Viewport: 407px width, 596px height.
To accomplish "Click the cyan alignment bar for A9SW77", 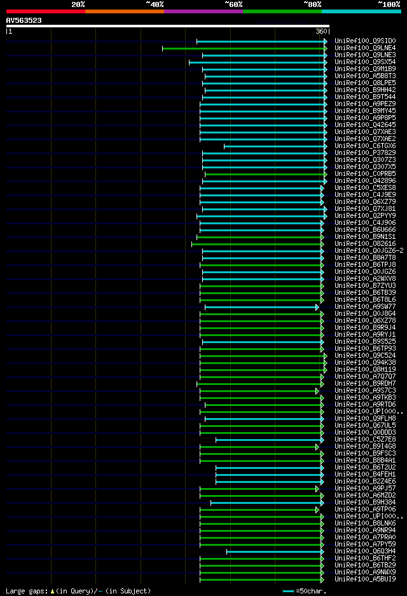I will tap(261, 307).
